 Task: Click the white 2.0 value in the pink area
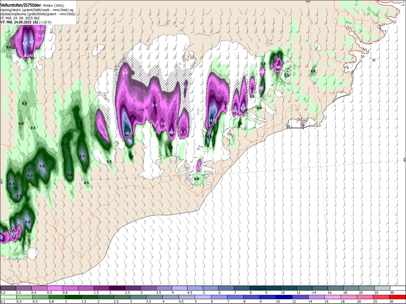pyautogui.click(x=163, y=123)
